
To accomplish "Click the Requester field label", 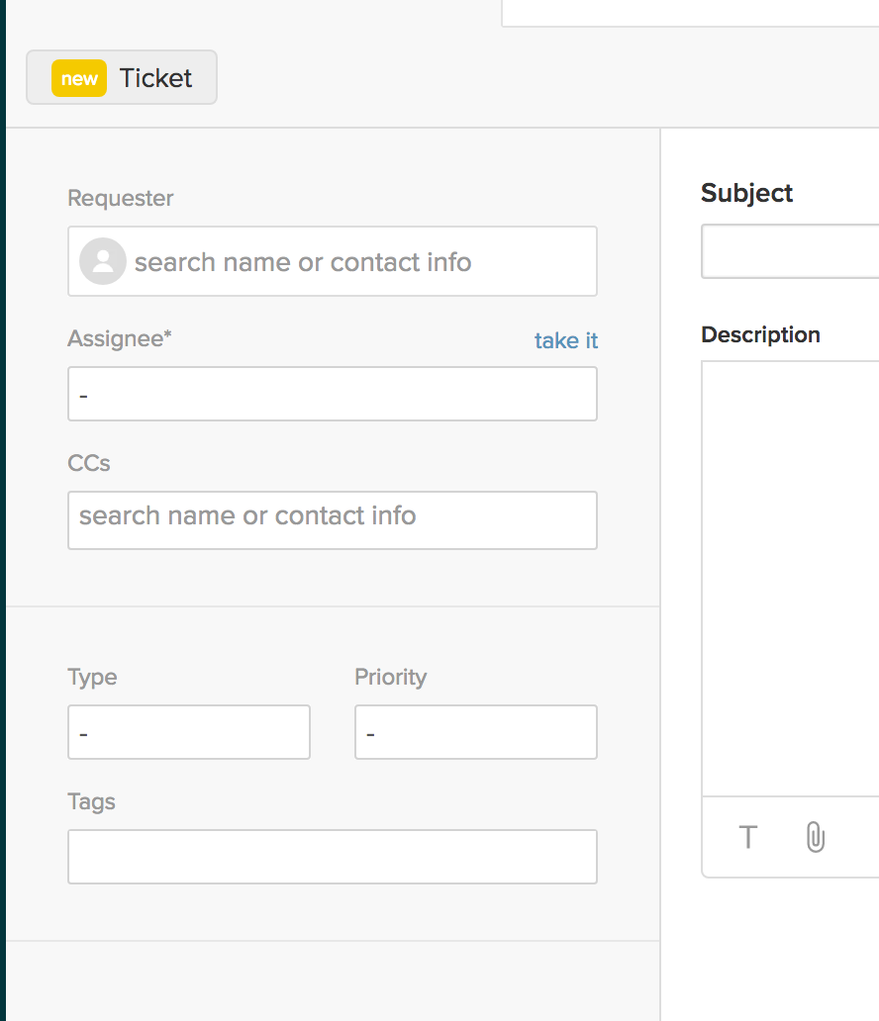I will [x=121, y=198].
